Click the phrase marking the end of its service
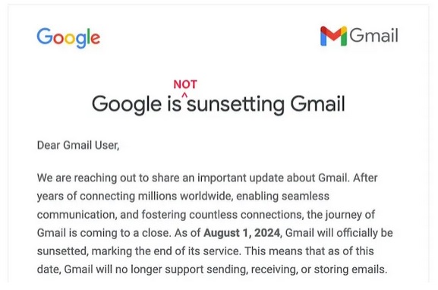438x290 pixels. (166, 251)
